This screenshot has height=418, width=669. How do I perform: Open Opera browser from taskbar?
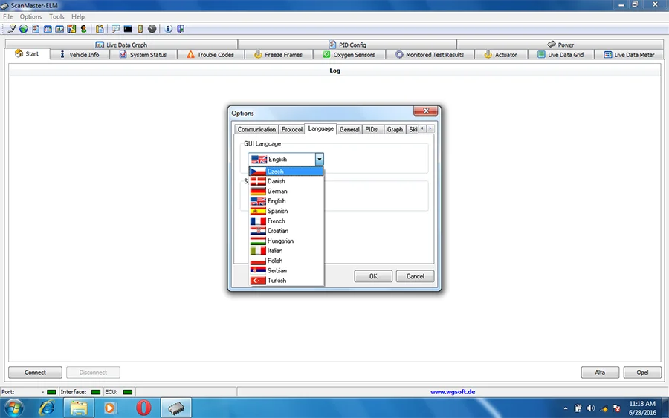coord(143,408)
